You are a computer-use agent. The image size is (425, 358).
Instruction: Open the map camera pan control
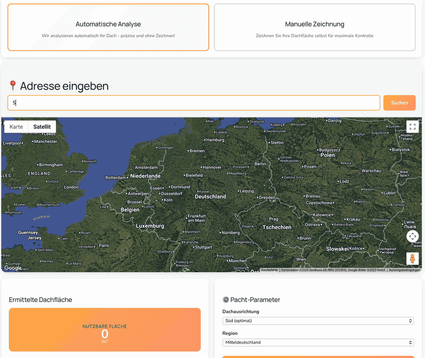pyautogui.click(x=413, y=236)
